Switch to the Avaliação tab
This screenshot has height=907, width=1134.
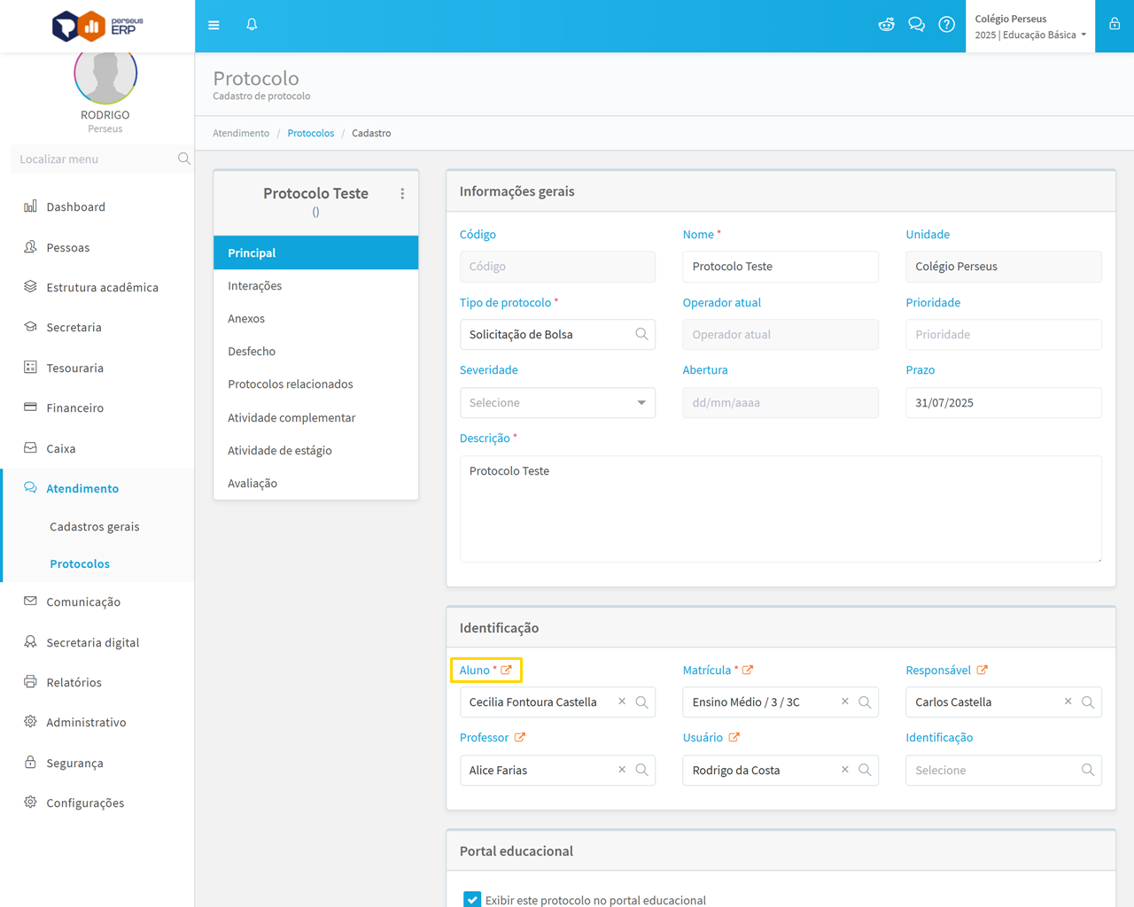pos(315,483)
